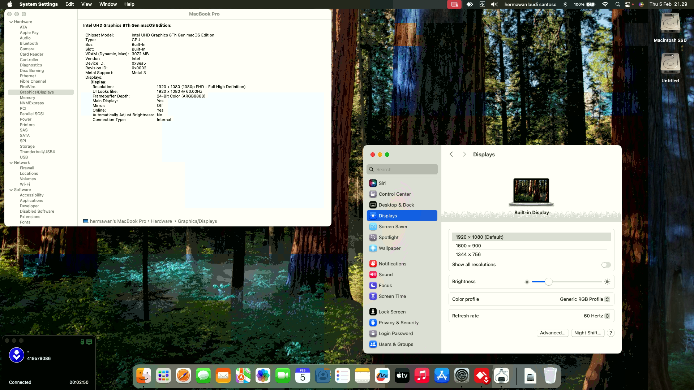Open the Edit menu
Viewport: 694px width, 390px height.
tap(69, 4)
